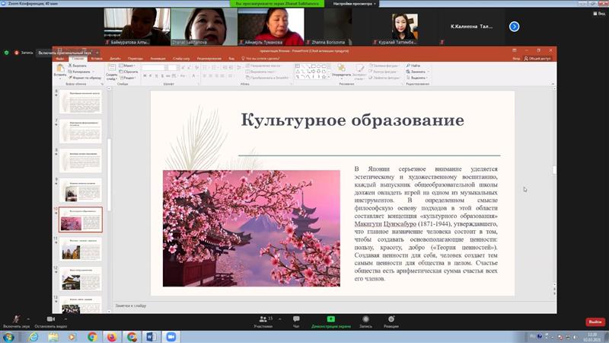Click the Zoom record icon
This screenshot has width=609, height=343.
(x=365, y=320)
